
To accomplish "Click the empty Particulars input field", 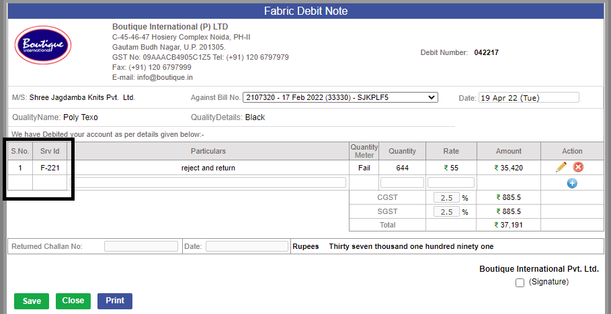I will (208, 182).
